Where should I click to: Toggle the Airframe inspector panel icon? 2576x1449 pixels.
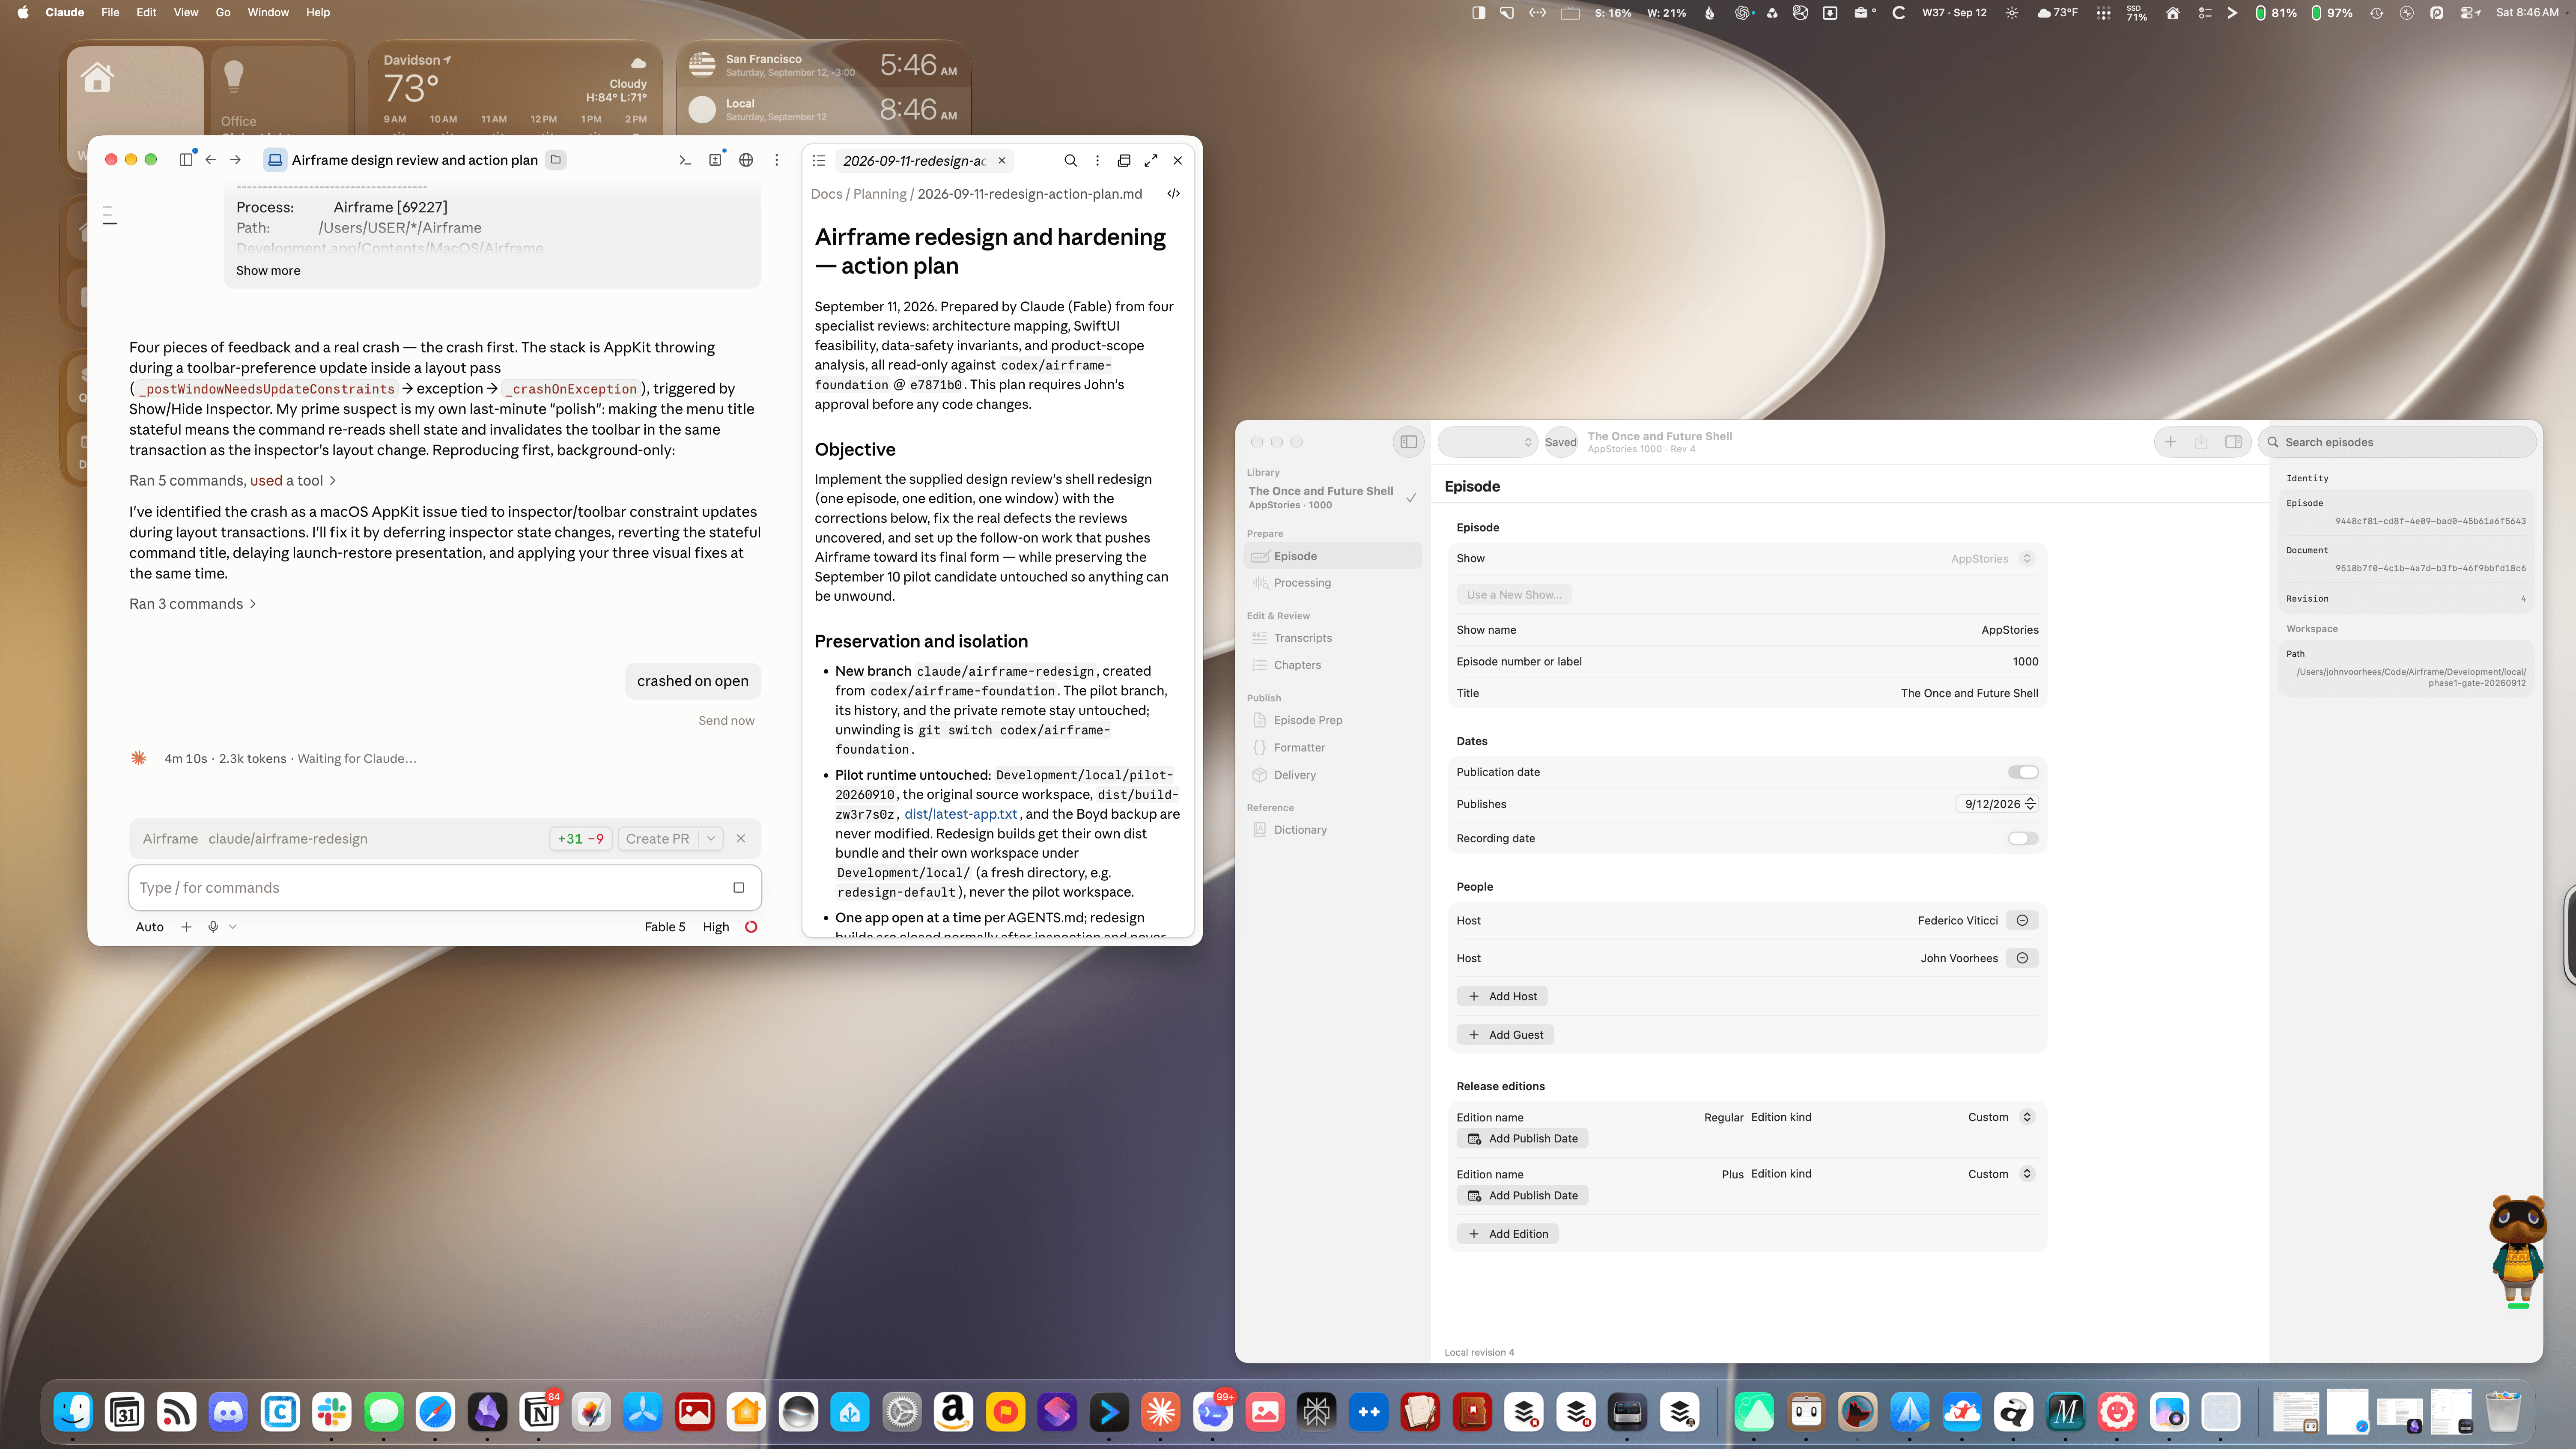pos(2233,442)
